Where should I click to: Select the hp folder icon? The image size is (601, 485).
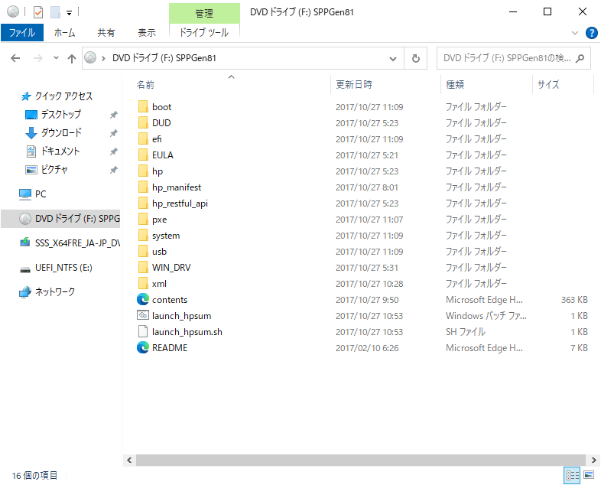click(x=143, y=171)
